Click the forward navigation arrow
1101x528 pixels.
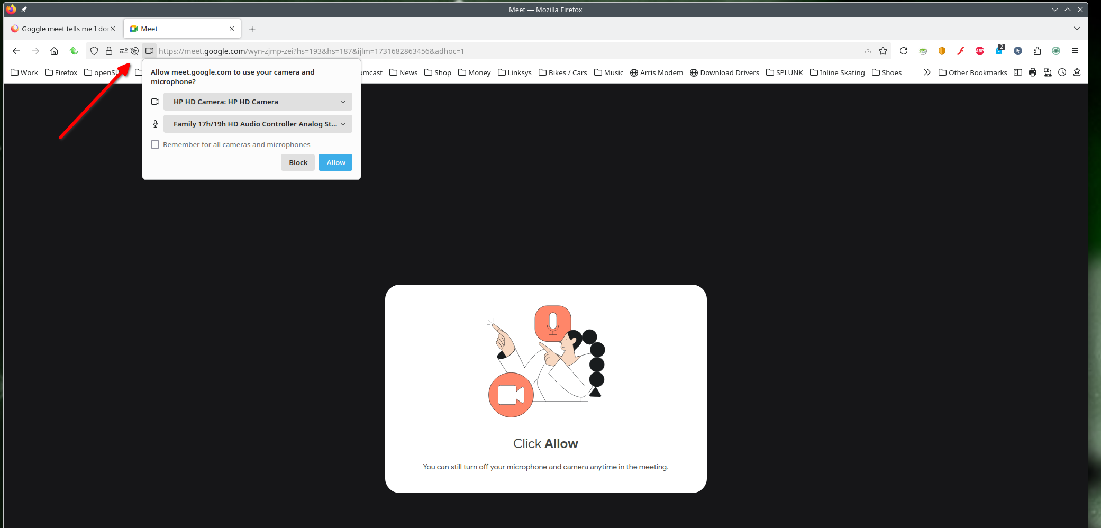pos(35,51)
